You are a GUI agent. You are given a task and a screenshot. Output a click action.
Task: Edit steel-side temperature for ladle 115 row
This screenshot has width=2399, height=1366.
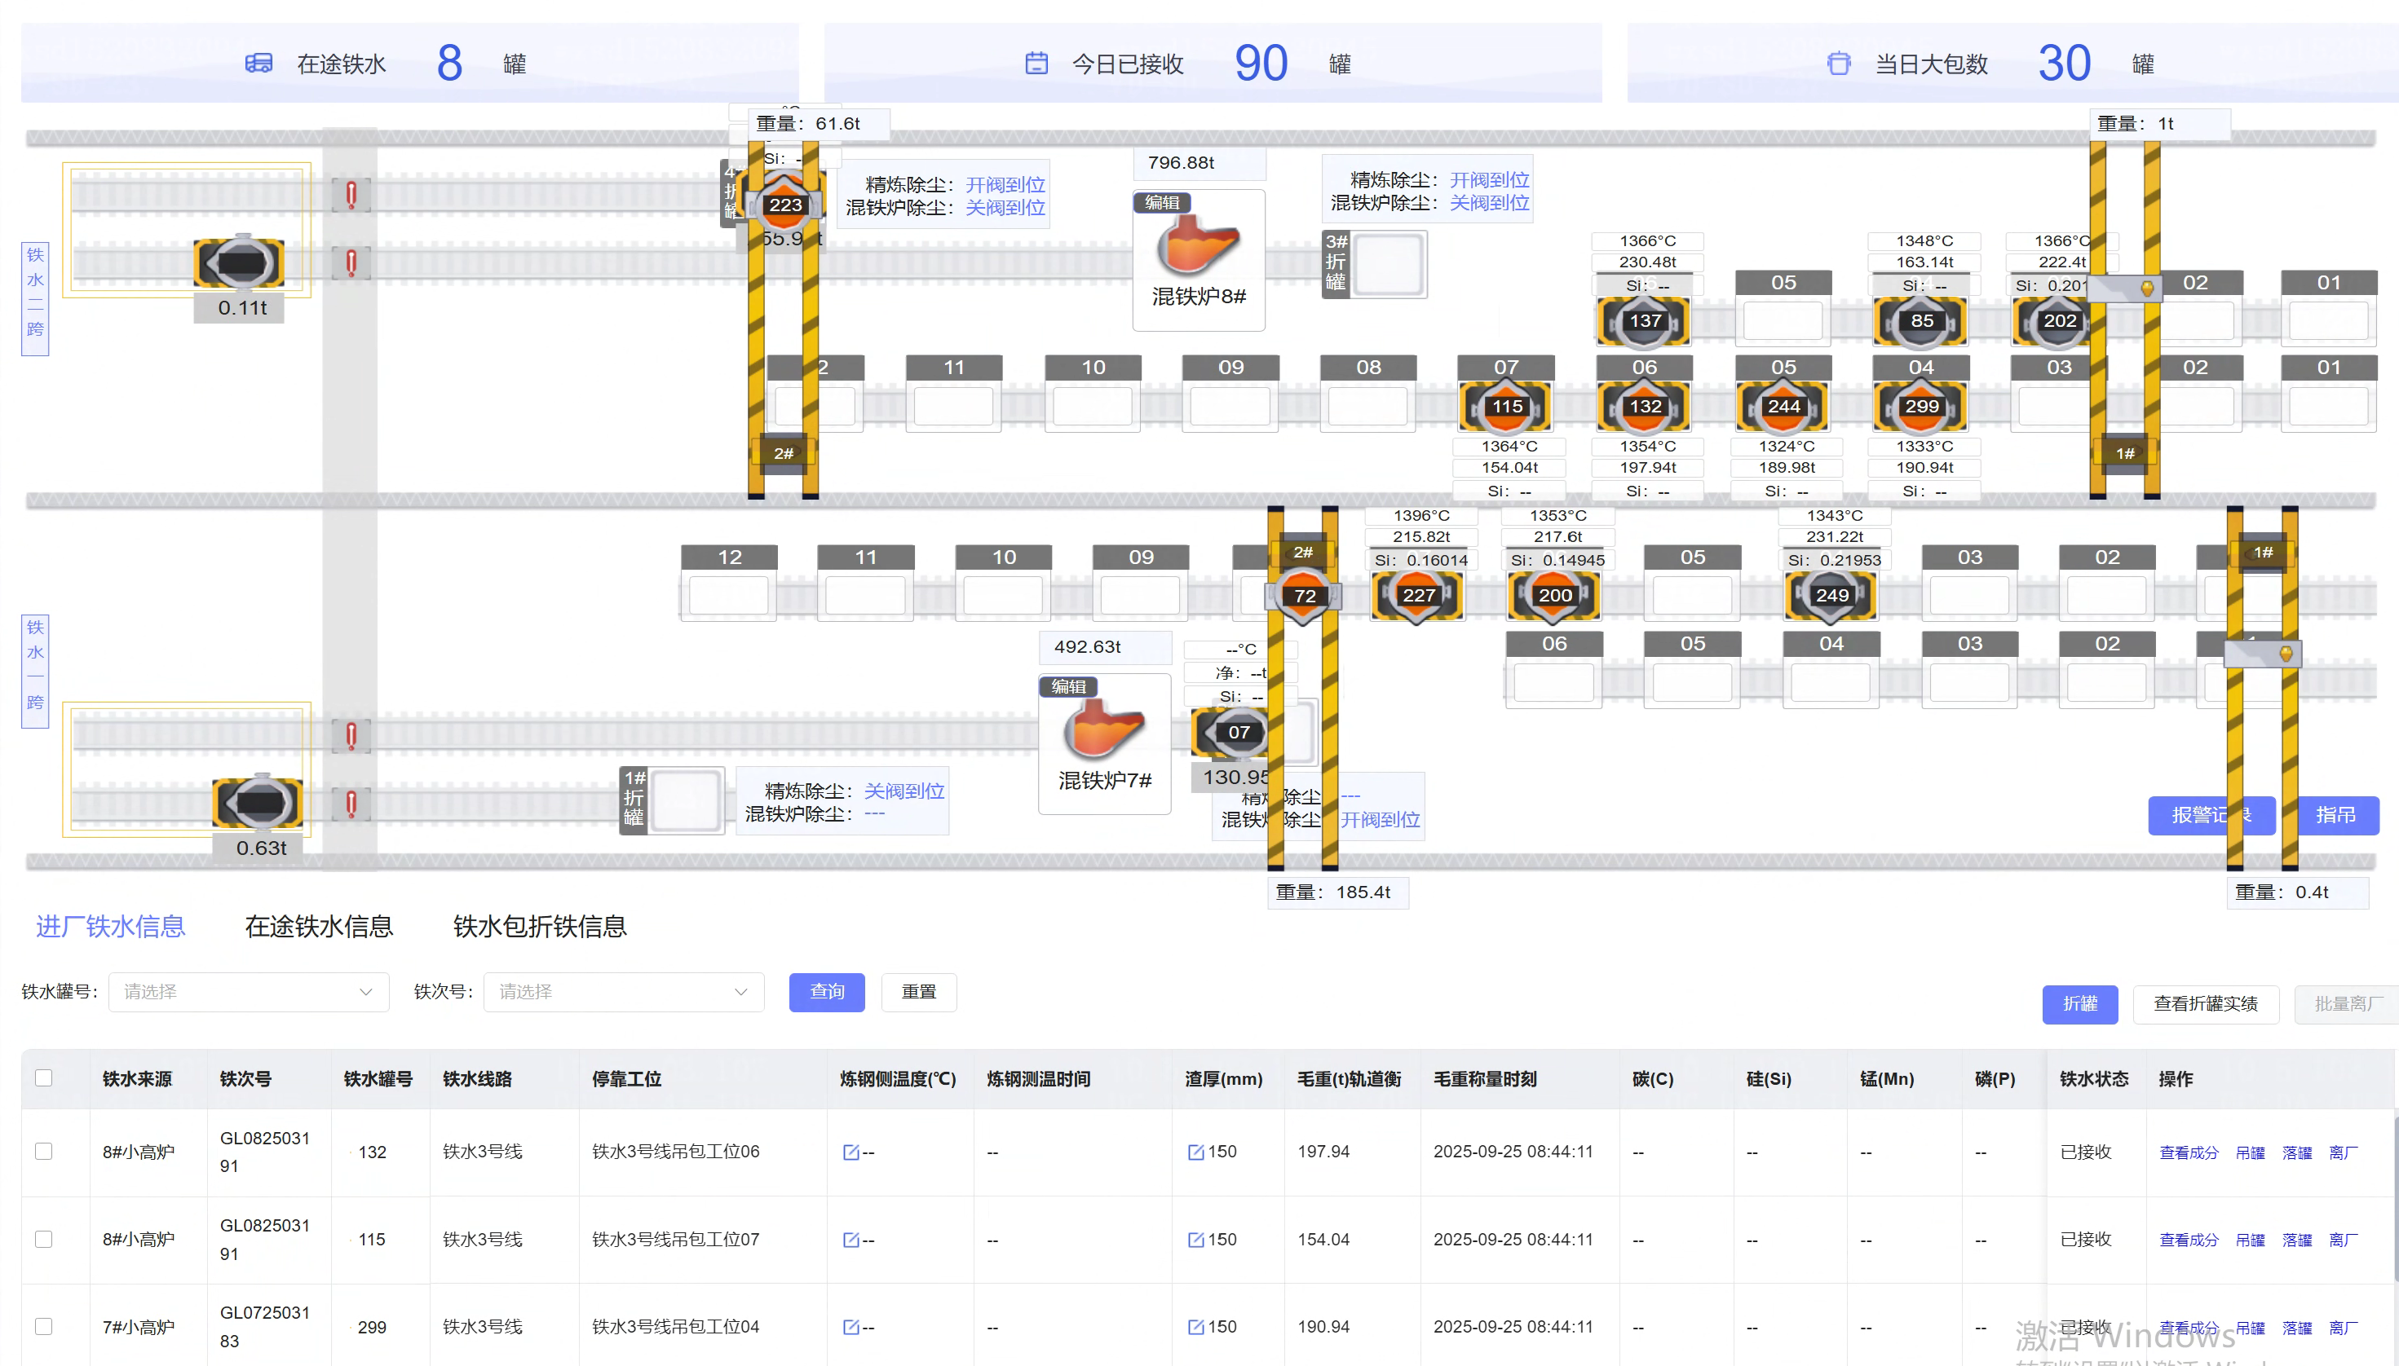pos(850,1240)
